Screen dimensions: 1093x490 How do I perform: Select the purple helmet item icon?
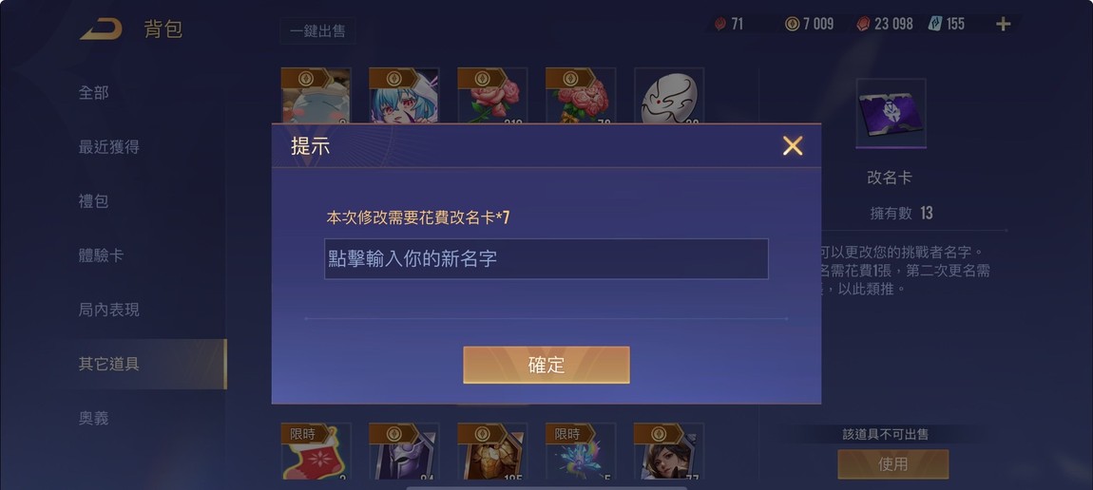pyautogui.click(x=404, y=451)
